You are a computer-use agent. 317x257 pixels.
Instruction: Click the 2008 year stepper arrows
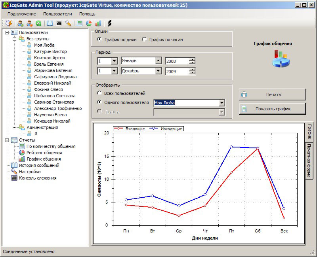pyautogui.click(x=192, y=61)
